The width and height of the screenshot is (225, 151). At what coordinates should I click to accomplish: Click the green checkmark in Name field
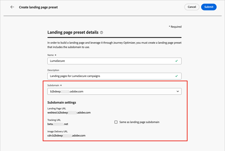point(176,61)
